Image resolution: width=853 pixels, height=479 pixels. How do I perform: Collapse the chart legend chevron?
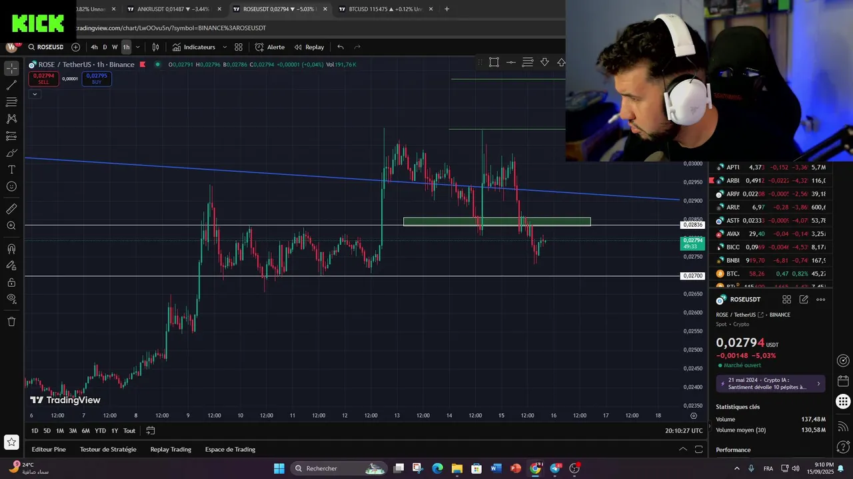[35, 94]
